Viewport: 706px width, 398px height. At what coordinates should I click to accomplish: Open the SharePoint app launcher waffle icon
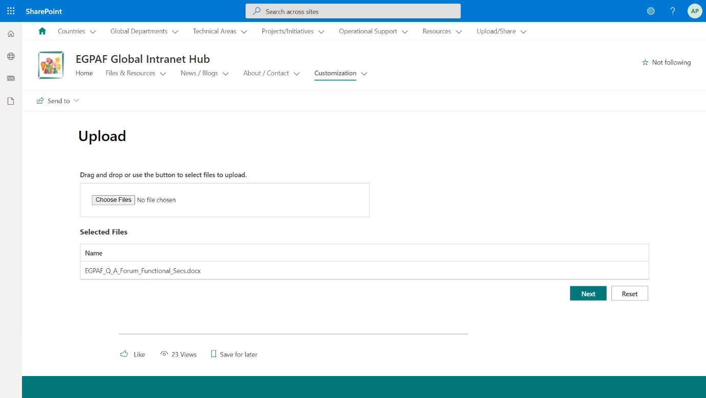pyautogui.click(x=11, y=11)
